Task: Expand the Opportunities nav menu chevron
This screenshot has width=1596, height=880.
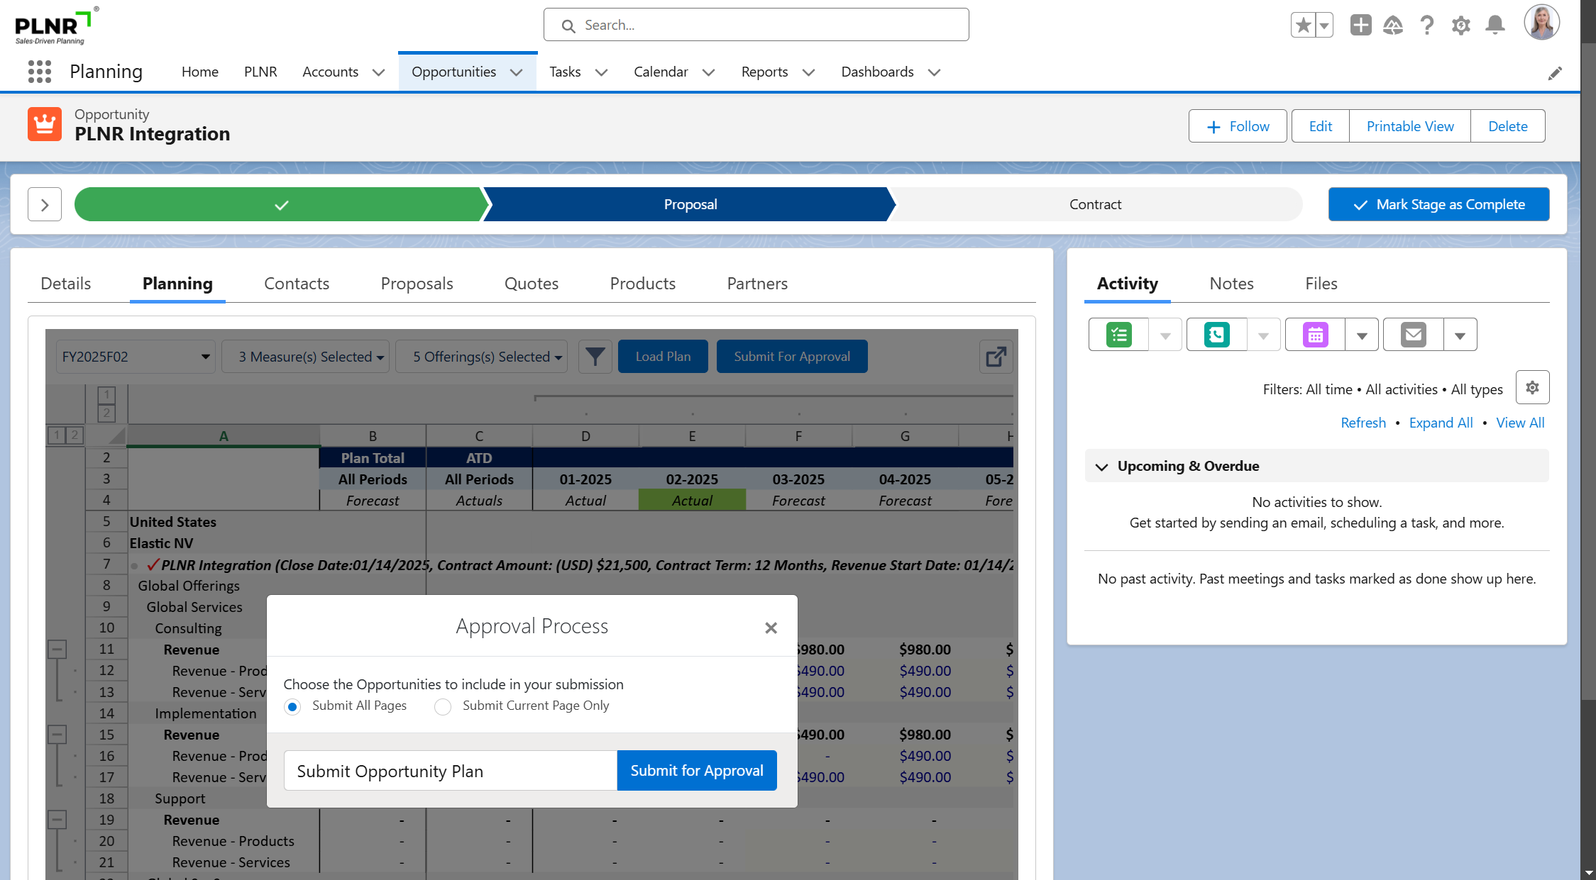Action: [517, 72]
